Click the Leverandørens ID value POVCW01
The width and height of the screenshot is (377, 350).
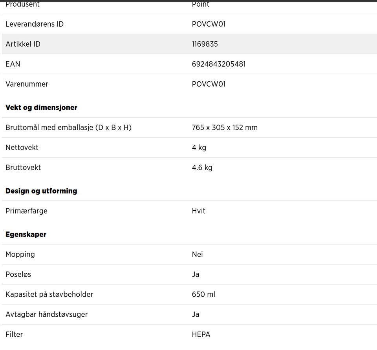coord(209,24)
